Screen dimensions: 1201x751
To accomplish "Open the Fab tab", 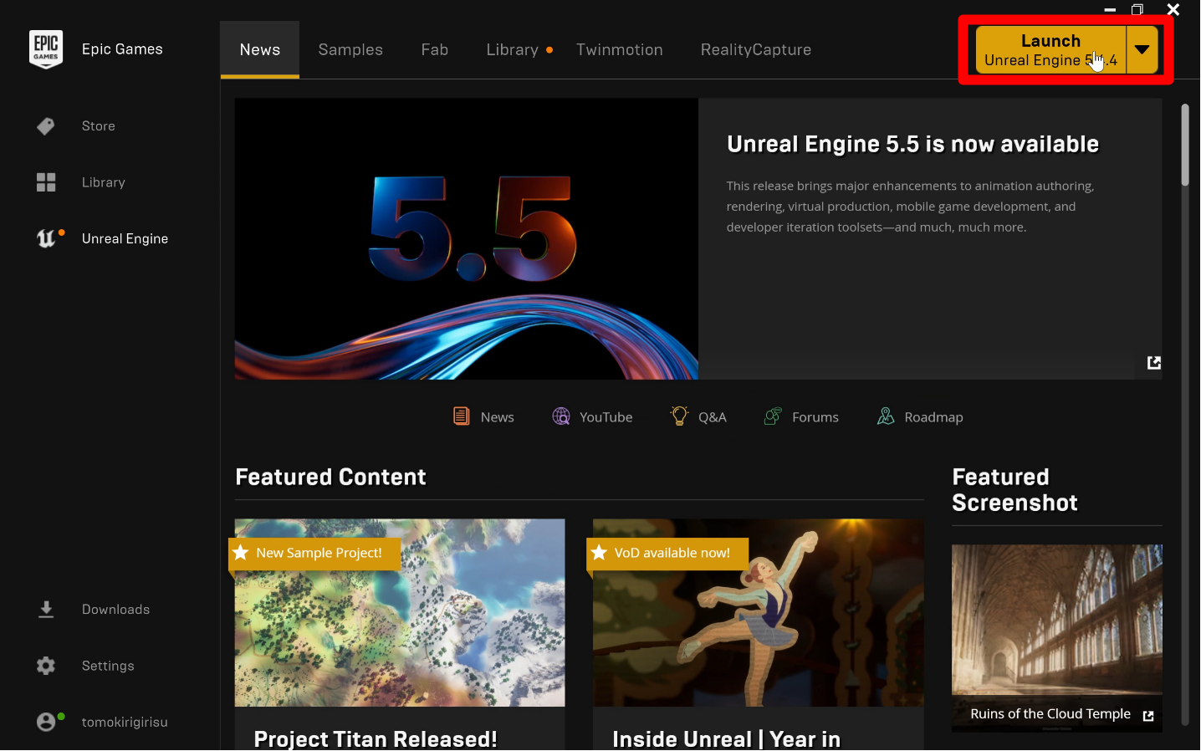I will pos(435,50).
